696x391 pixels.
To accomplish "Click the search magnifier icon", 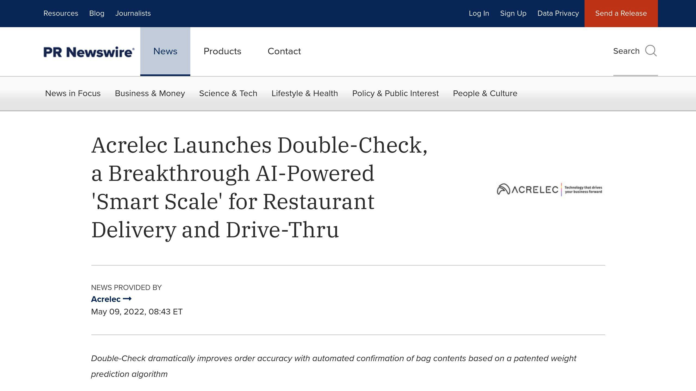I will [x=651, y=51].
